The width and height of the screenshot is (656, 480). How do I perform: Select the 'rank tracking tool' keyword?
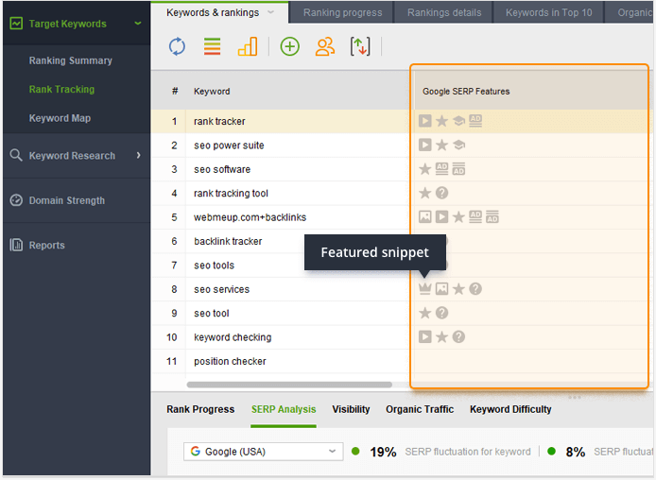pos(231,193)
